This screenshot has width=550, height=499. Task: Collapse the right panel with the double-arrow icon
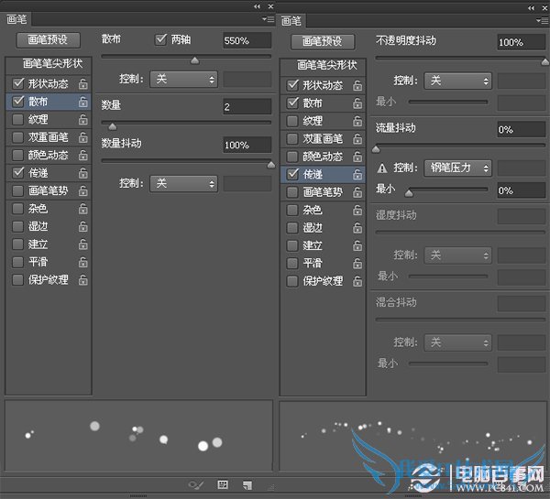531,6
